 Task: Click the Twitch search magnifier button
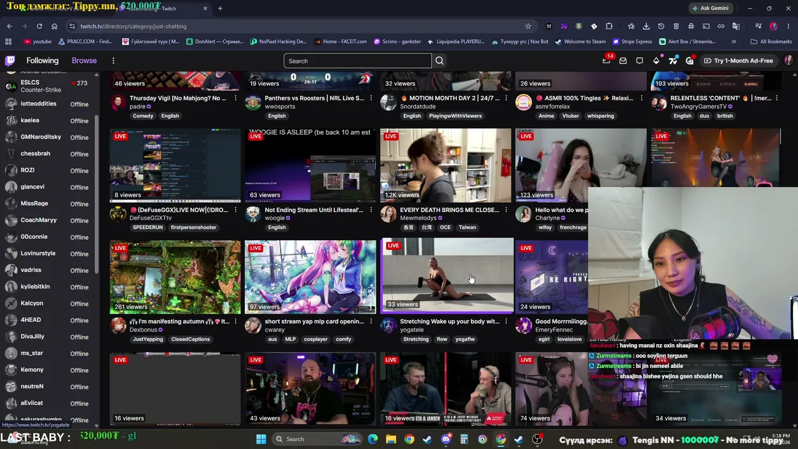click(440, 60)
